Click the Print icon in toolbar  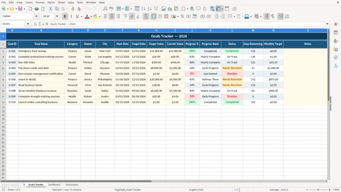[x=37, y=9]
